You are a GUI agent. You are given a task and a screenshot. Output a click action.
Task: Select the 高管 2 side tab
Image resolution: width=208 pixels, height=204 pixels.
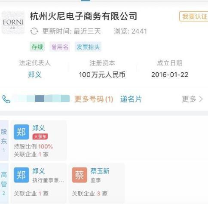(x=4, y=183)
